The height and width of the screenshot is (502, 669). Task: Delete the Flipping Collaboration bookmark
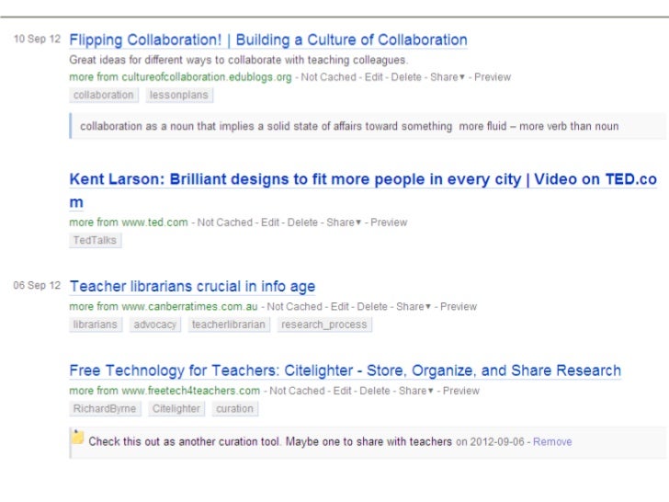click(406, 77)
